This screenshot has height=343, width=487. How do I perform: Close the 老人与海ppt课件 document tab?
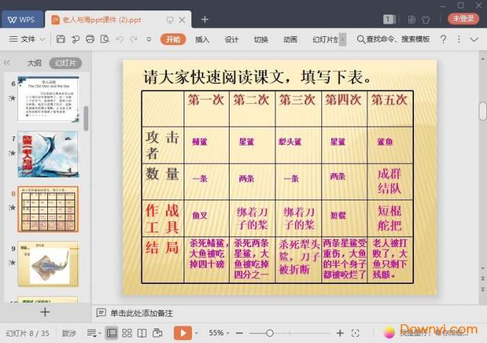182,20
